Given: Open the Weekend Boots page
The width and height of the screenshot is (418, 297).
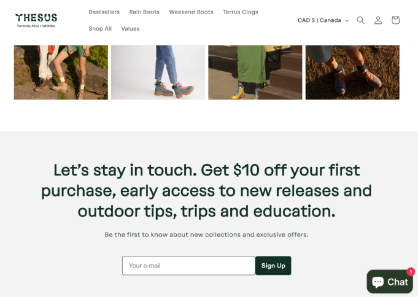Looking at the screenshot, I should click(x=191, y=12).
